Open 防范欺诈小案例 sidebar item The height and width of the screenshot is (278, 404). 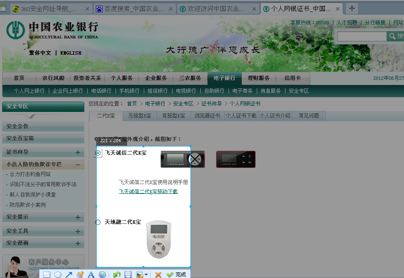(x=27, y=205)
